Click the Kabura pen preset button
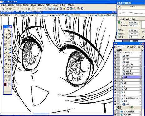This screenshot has width=145, height=116. coord(133,7)
